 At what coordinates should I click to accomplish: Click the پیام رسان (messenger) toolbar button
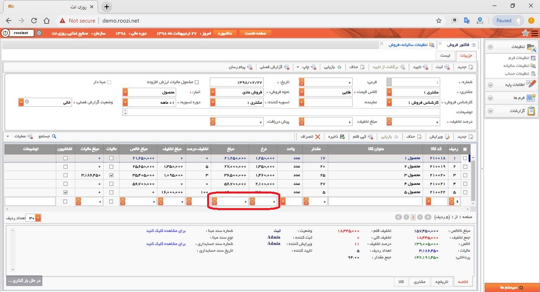point(240,67)
